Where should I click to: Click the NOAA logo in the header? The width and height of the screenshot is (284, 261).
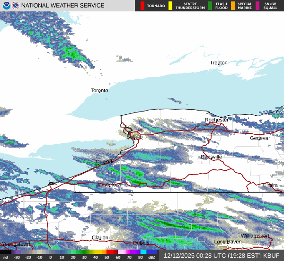pyautogui.click(x=6, y=6)
